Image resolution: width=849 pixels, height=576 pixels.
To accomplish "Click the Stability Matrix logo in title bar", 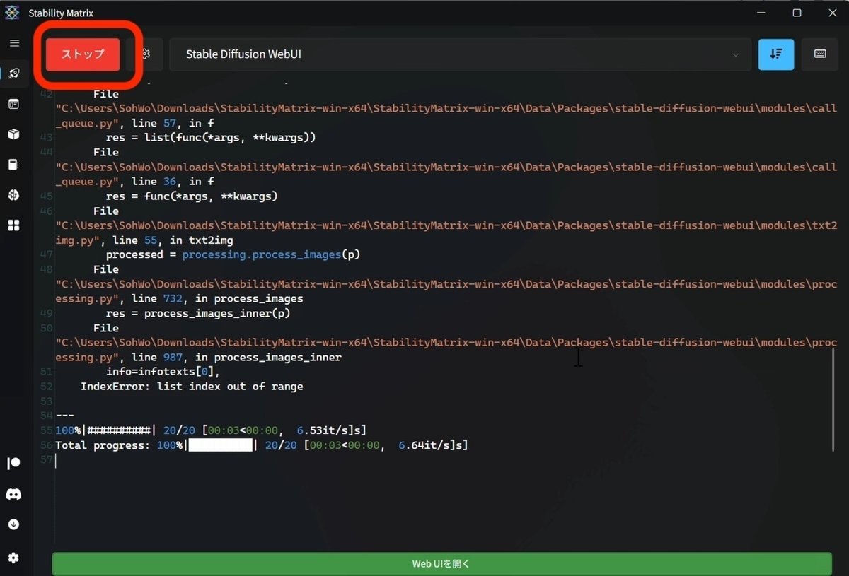I will [x=12, y=13].
